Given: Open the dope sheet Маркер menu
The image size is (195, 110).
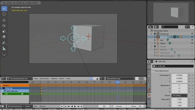Looking at the screenshot, I should click(x=54, y=79).
